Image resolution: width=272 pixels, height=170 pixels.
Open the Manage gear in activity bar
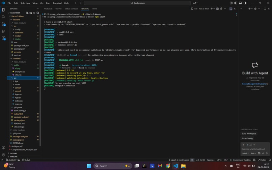(x=3, y=154)
